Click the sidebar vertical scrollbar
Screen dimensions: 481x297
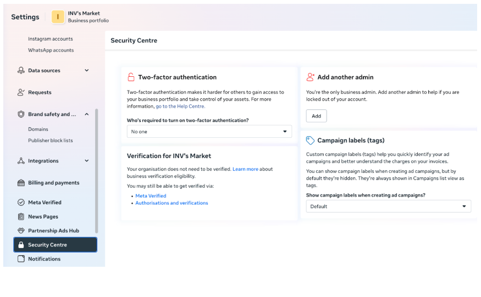tap(96, 171)
